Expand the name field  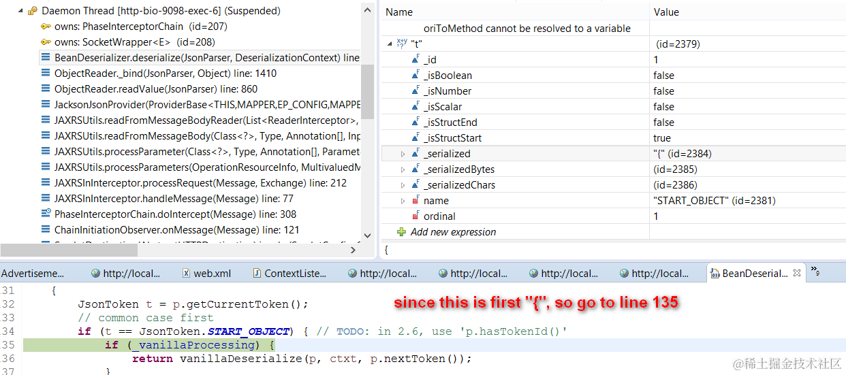tap(403, 201)
